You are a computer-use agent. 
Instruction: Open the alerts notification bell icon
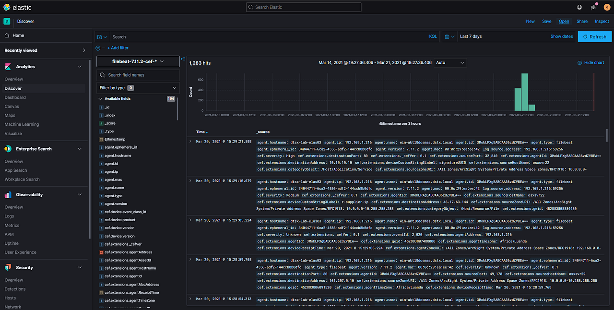593,7
